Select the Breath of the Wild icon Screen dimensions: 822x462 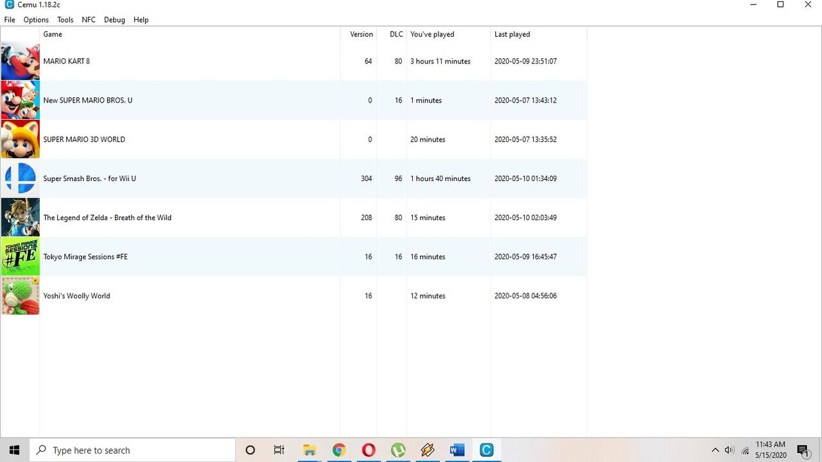point(20,218)
